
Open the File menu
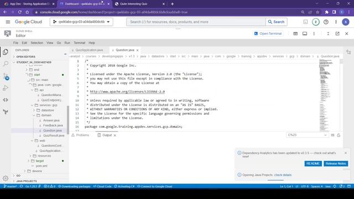pyautogui.click(x=15, y=43)
